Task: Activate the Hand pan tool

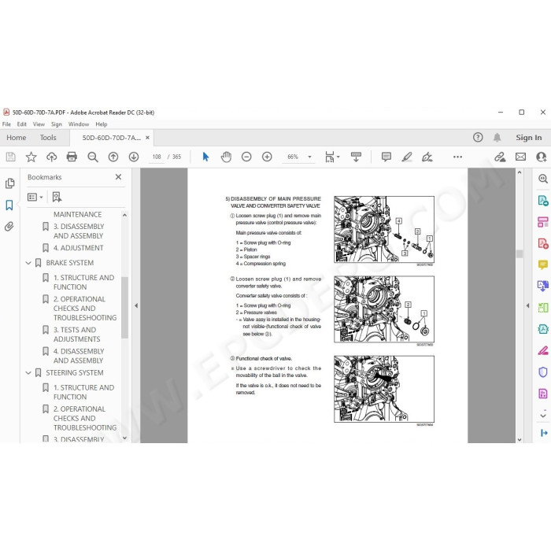Action: pyautogui.click(x=227, y=157)
